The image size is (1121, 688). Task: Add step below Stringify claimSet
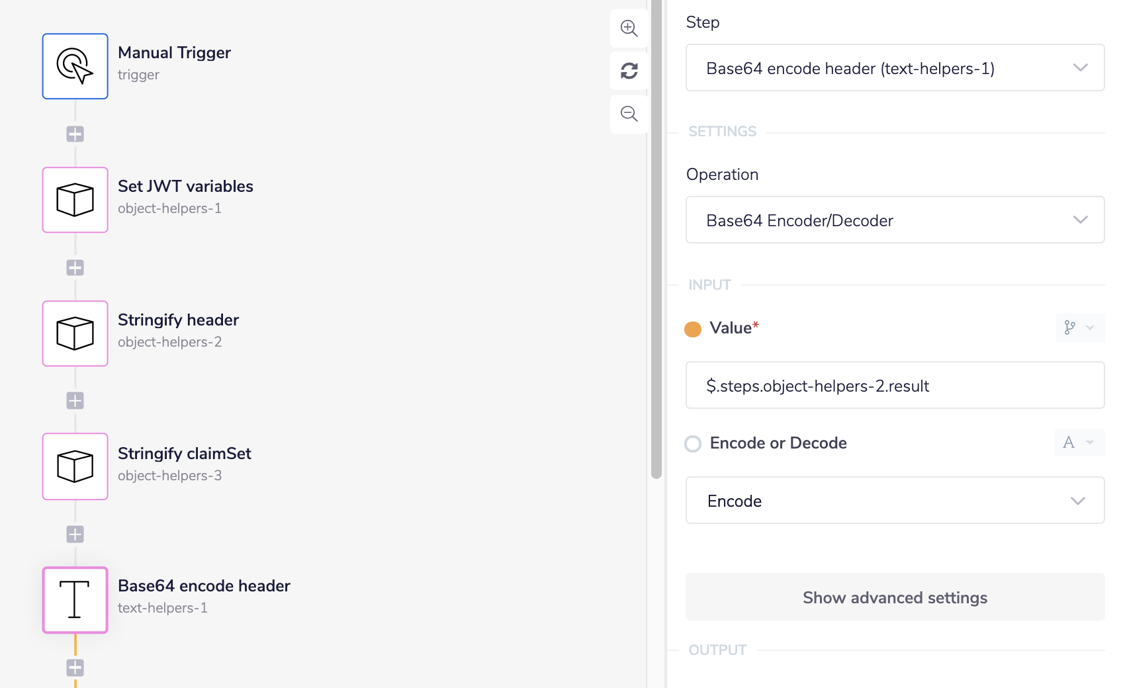[75, 535]
